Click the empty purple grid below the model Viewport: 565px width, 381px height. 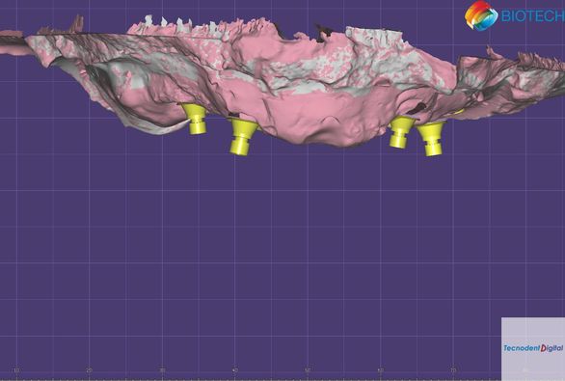(282, 253)
